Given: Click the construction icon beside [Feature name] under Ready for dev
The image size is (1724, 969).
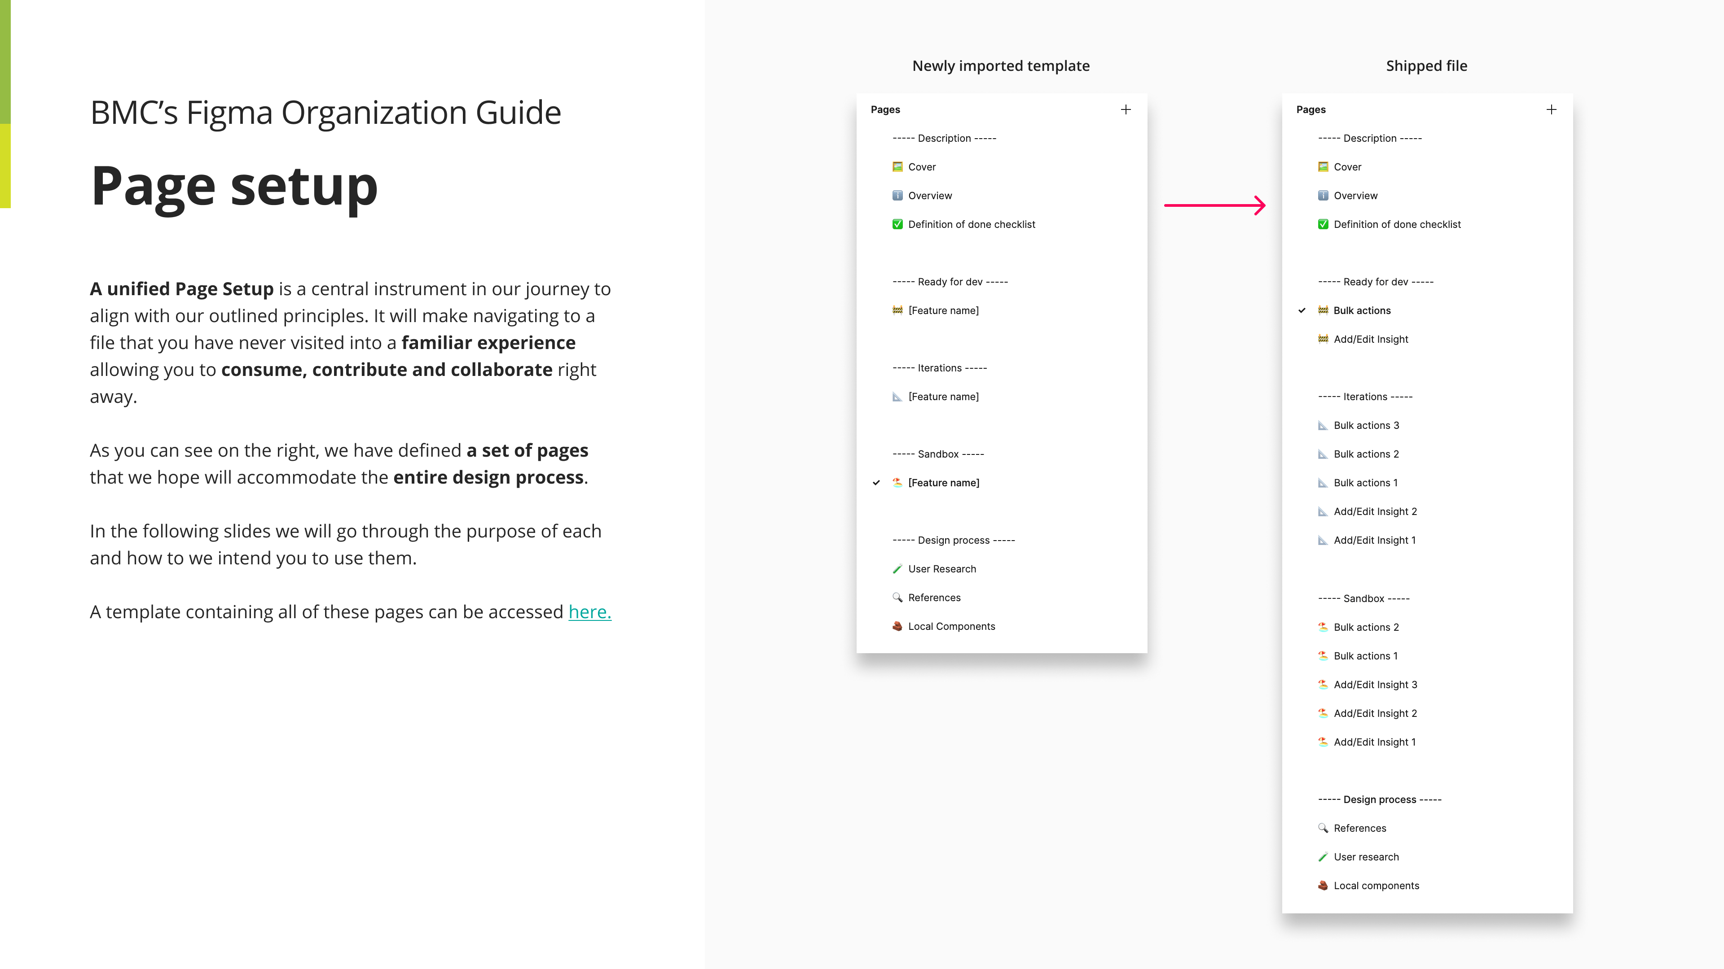Looking at the screenshot, I should click(897, 310).
